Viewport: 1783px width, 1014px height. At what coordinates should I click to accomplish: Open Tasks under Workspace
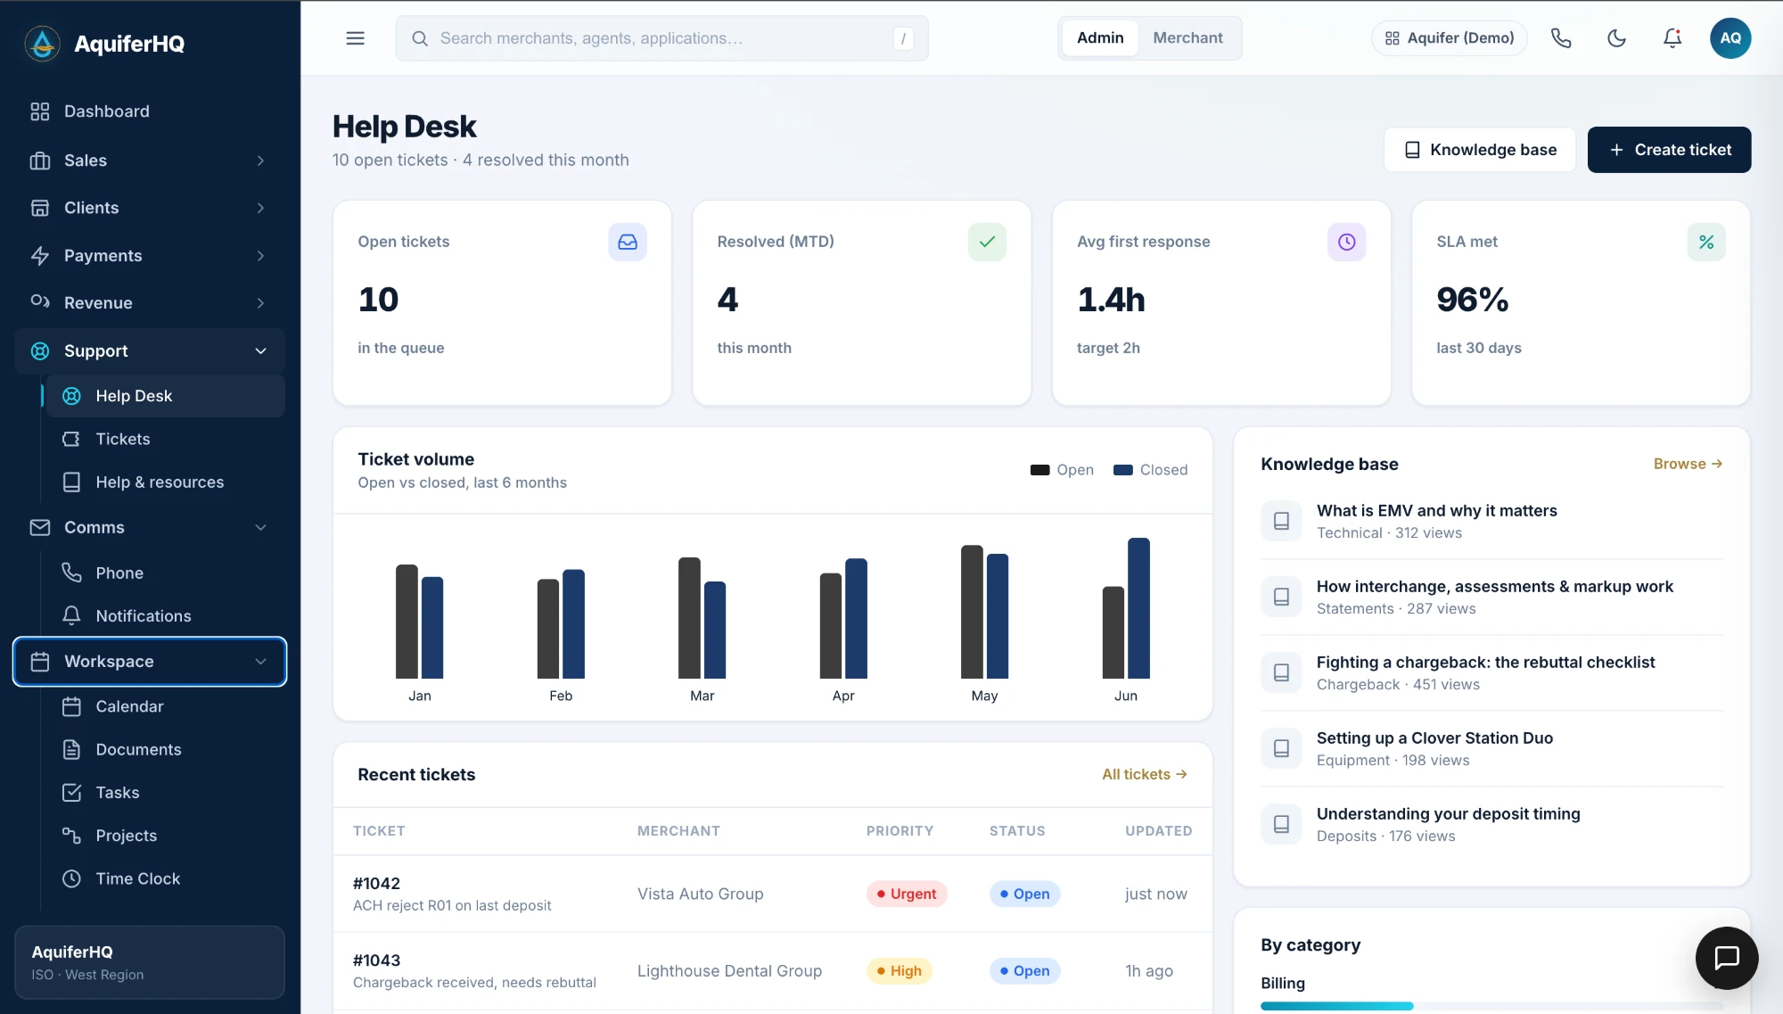point(166,792)
